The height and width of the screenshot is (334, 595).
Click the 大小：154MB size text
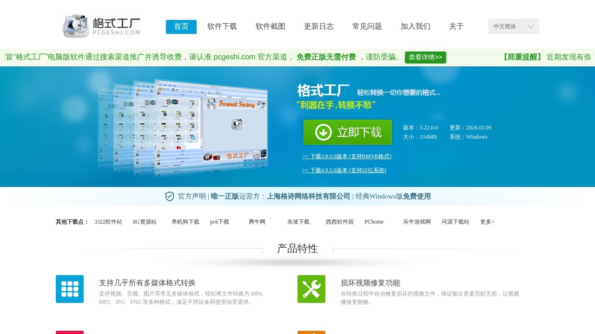click(x=420, y=137)
